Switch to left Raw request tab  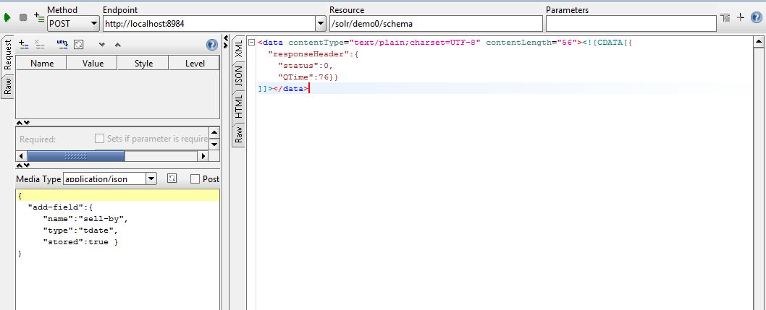tap(8, 86)
